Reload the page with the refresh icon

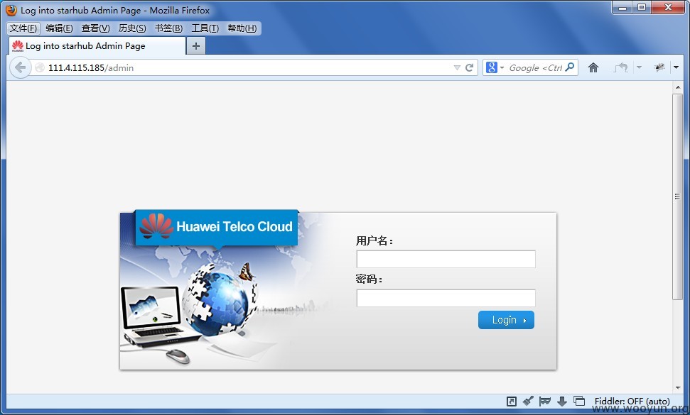[x=470, y=67]
